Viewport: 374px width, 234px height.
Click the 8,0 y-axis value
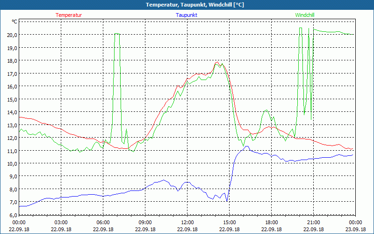coord(13,190)
